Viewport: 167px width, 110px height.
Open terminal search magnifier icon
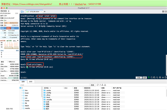(157, 78)
